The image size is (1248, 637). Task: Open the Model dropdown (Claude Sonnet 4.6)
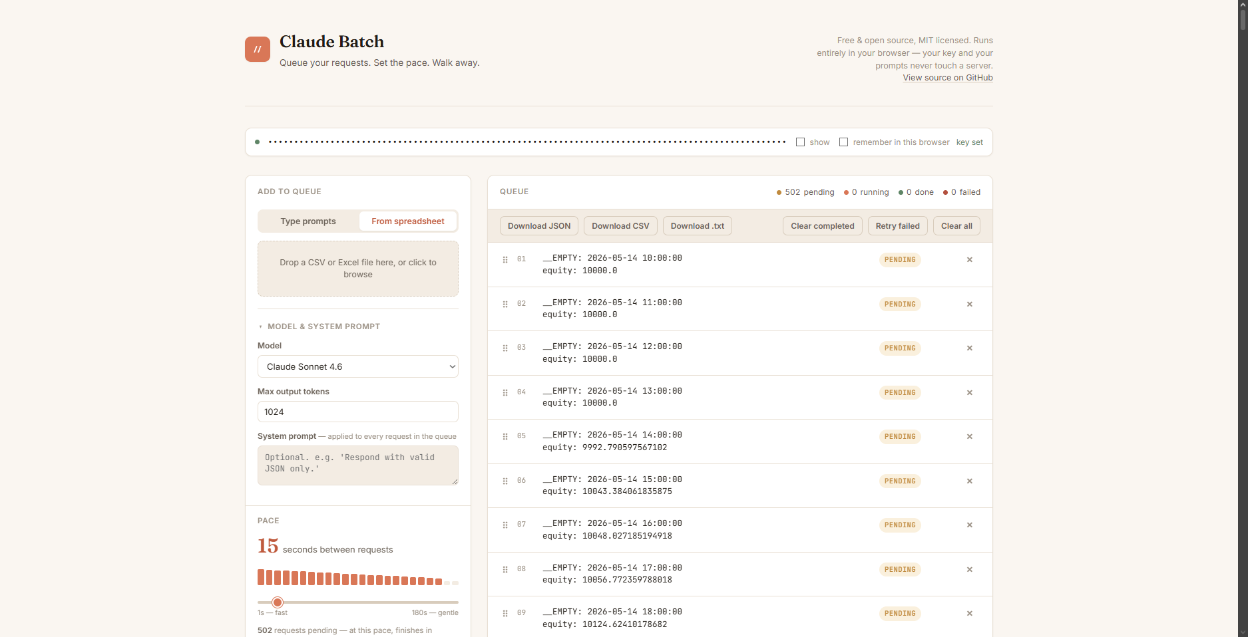point(358,366)
